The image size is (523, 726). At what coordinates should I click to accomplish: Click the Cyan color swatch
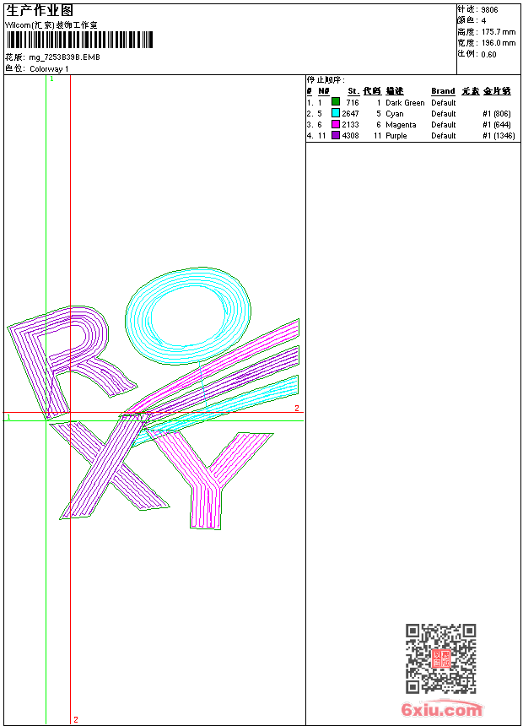coord(336,113)
